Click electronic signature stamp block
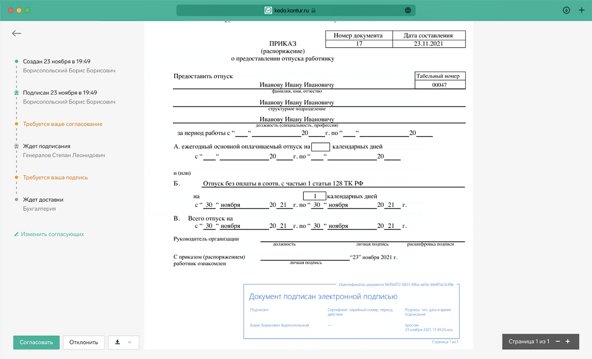Viewport: 592px width, 359px height. pyautogui.click(x=351, y=311)
